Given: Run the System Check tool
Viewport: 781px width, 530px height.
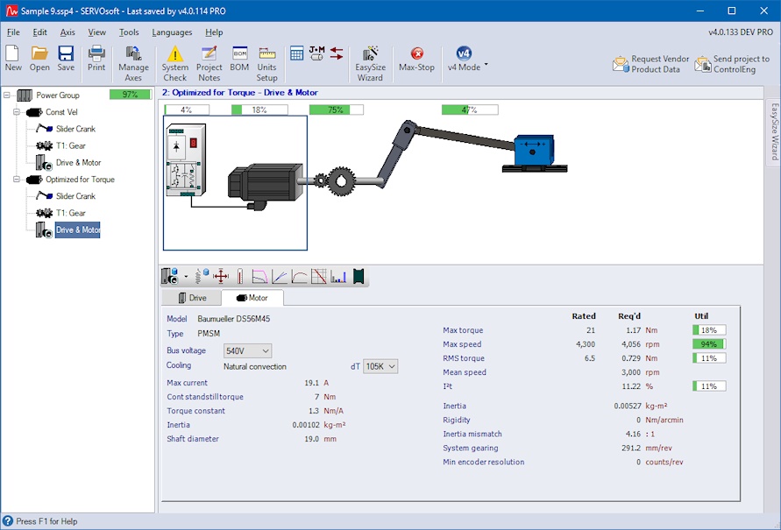Looking at the screenshot, I should (174, 60).
